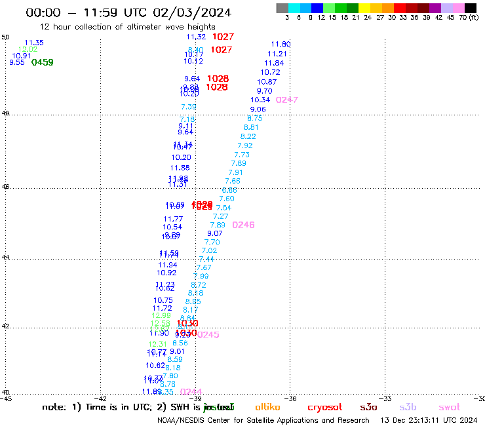Click the wave height value '11.32' at the top
This screenshot has height=426, width=485.
coord(196,37)
